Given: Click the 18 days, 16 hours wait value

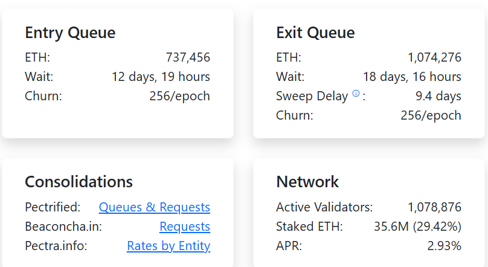Looking at the screenshot, I should point(412,77).
